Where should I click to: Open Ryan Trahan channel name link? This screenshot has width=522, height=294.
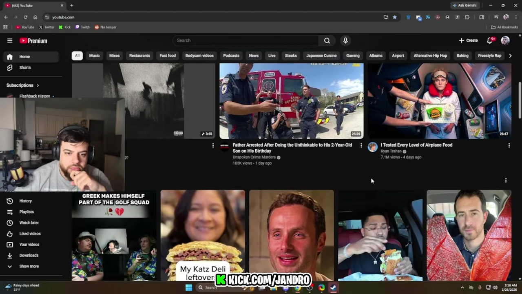(x=391, y=151)
